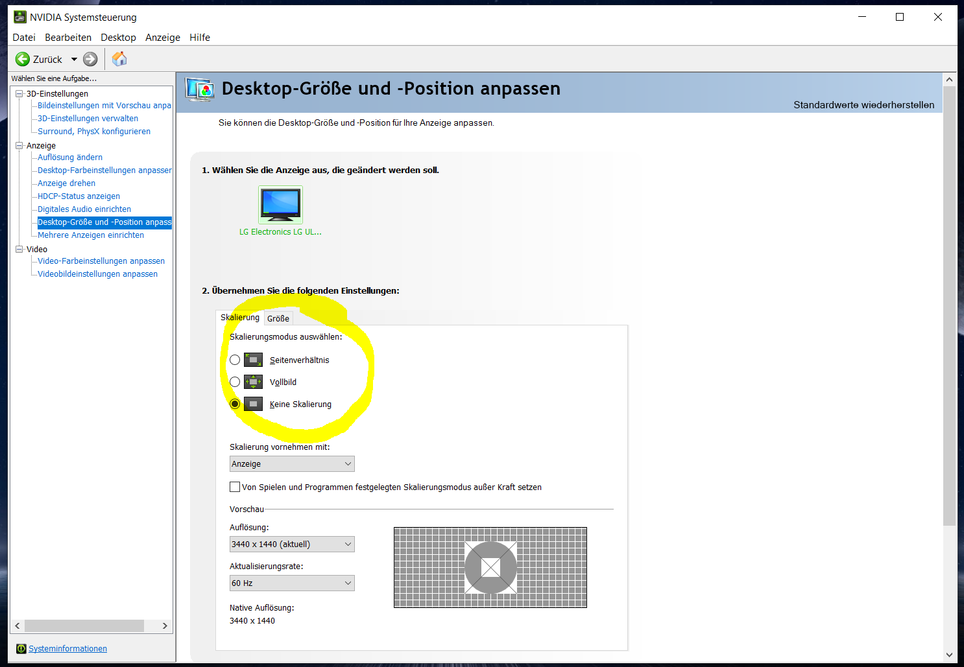Click the main panel scroll up arrow
Screen dimensions: 964x667
(x=950, y=80)
